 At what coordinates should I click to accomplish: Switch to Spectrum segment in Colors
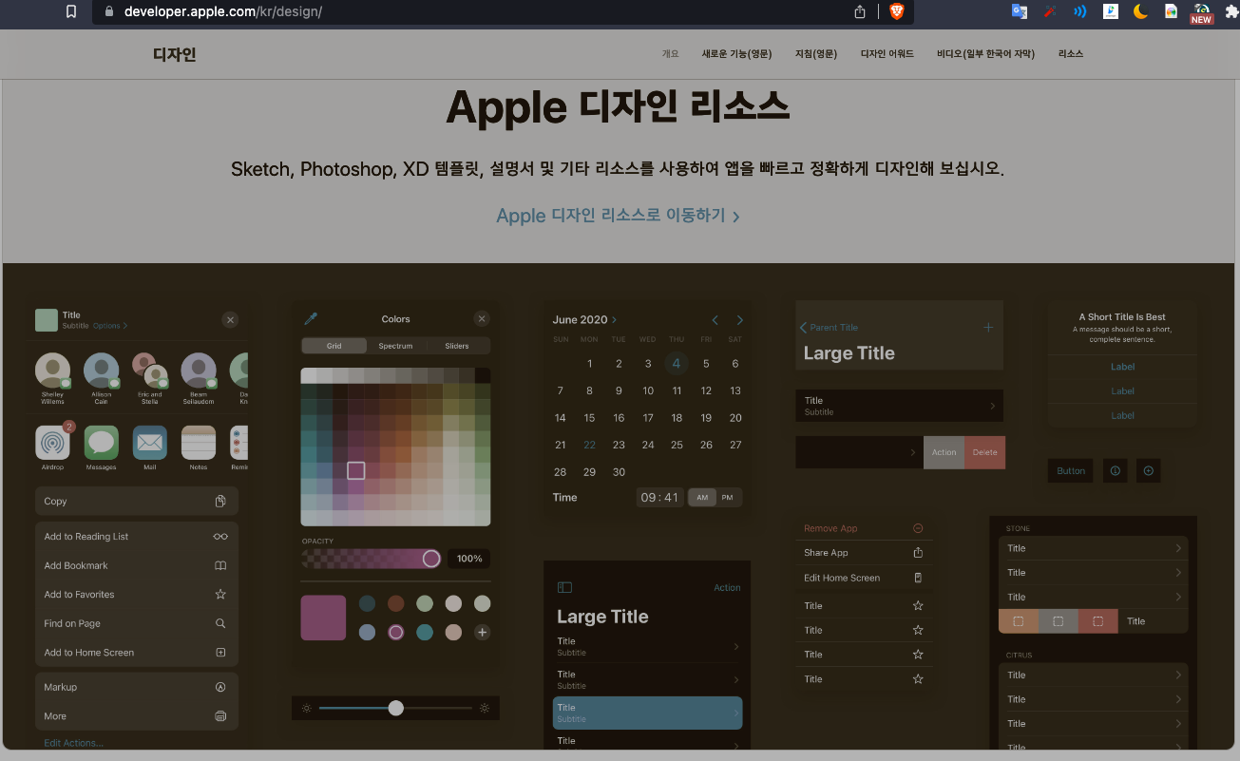point(396,346)
